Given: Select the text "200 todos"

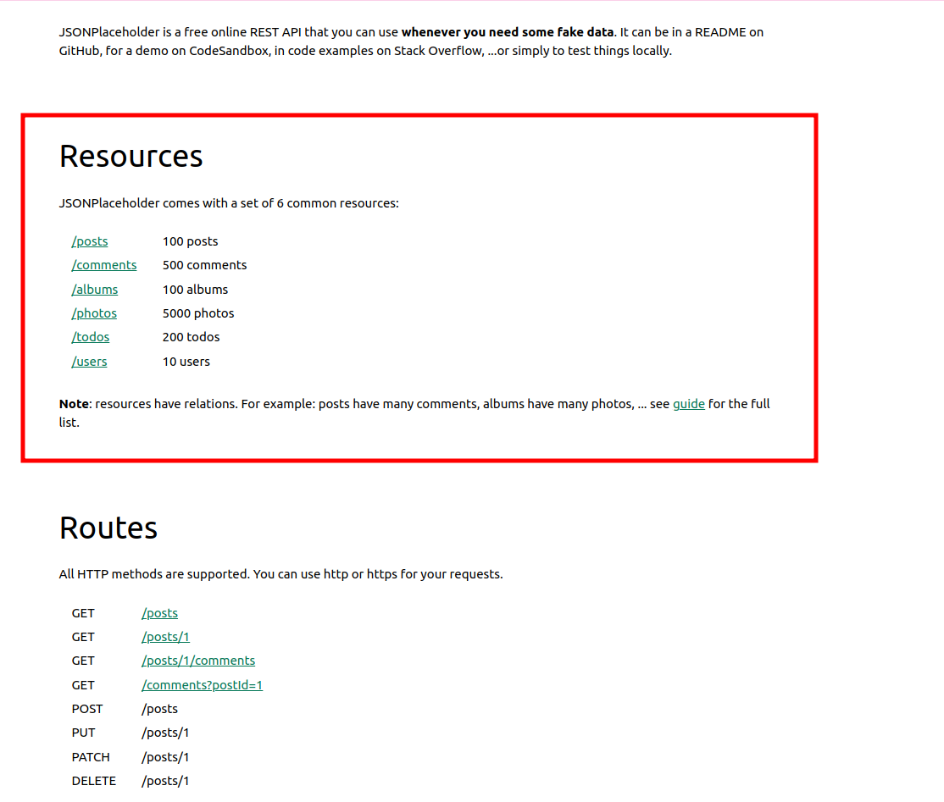Looking at the screenshot, I should (191, 337).
